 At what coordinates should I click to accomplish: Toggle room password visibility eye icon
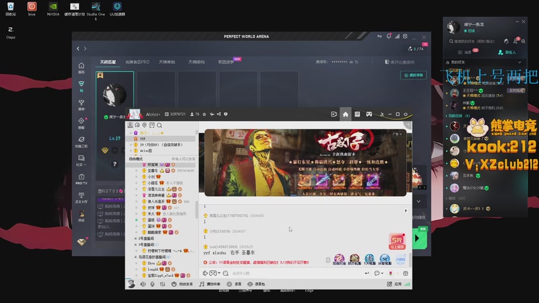[x=351, y=62]
